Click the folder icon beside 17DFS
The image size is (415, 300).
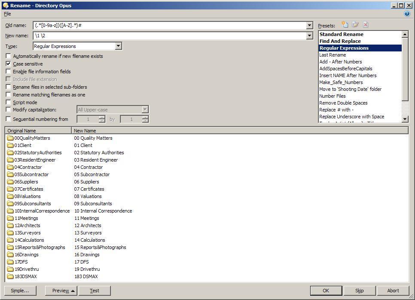pos(10,262)
